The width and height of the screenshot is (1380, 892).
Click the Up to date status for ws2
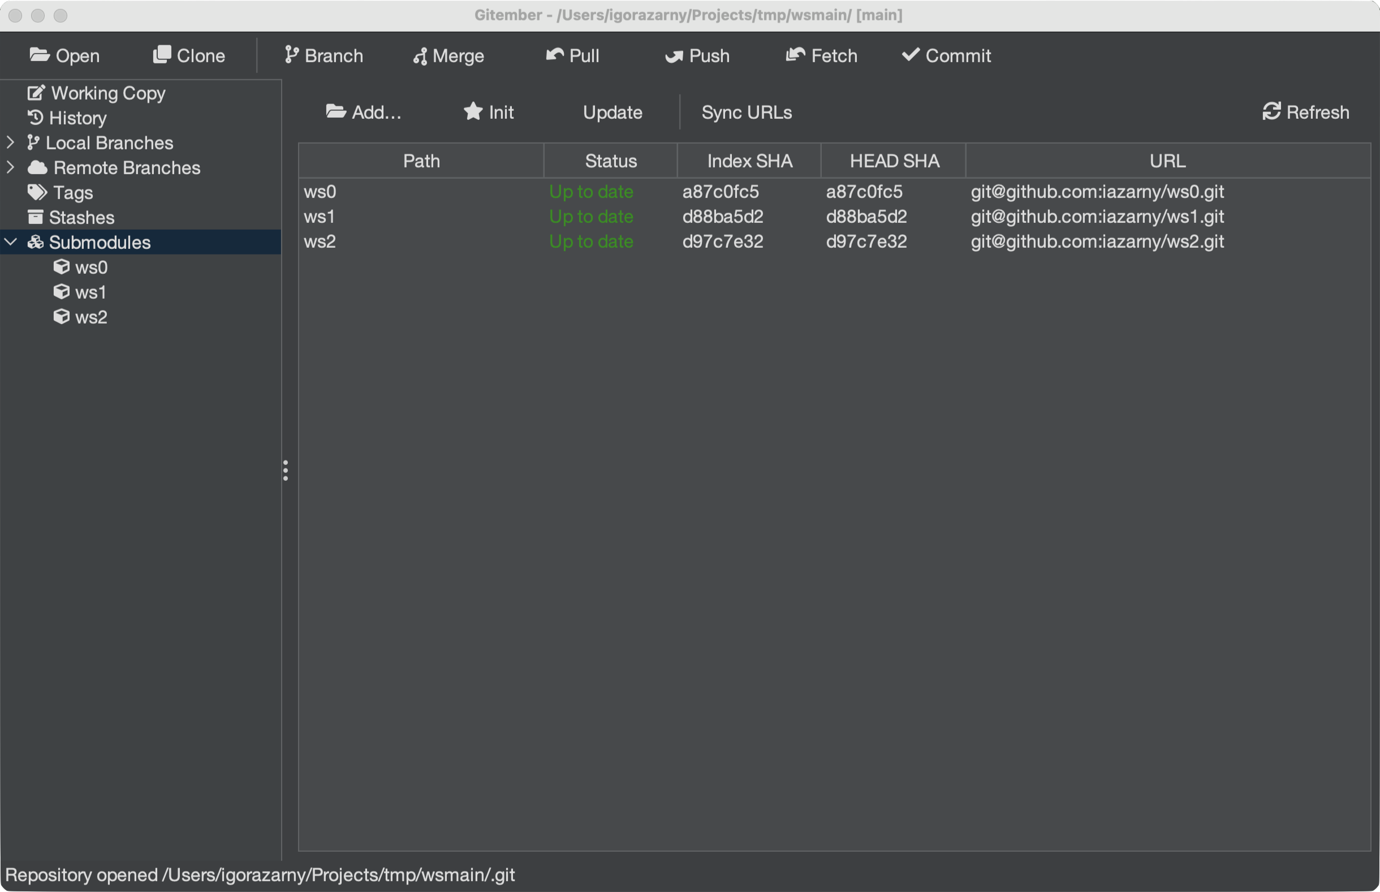(x=591, y=242)
